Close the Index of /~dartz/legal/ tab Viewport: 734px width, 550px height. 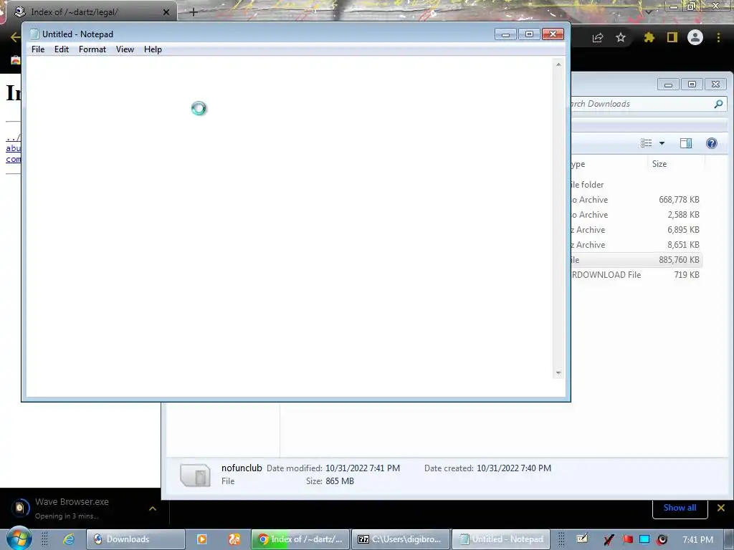(166, 12)
